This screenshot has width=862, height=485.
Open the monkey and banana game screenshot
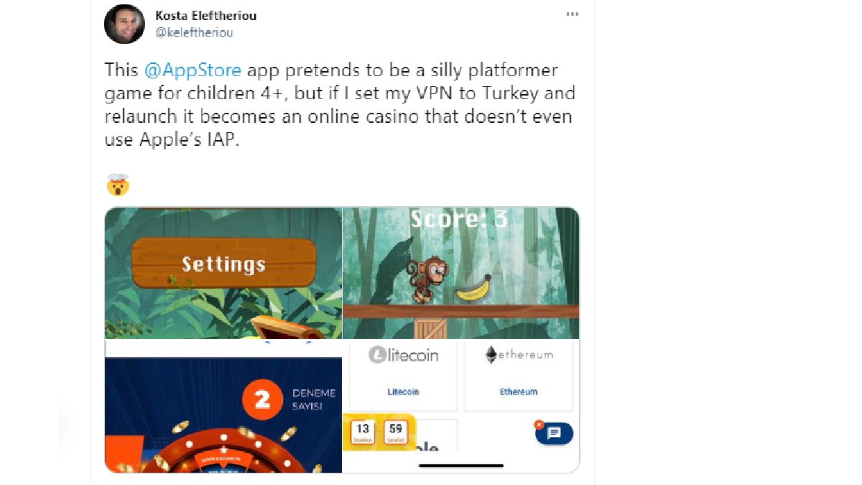pyautogui.click(x=461, y=273)
